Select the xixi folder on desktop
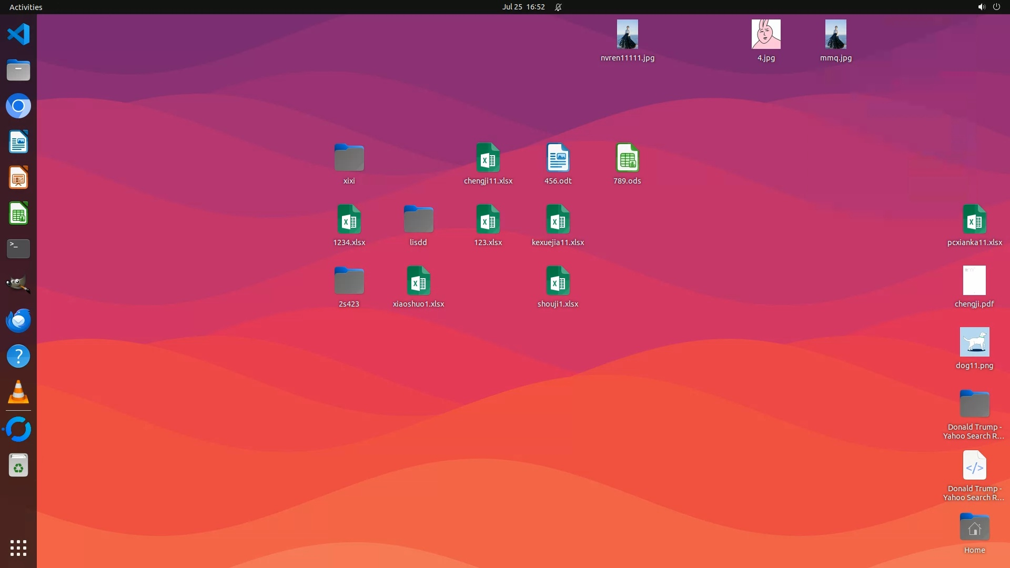Viewport: 1010px width, 568px height. (349, 158)
